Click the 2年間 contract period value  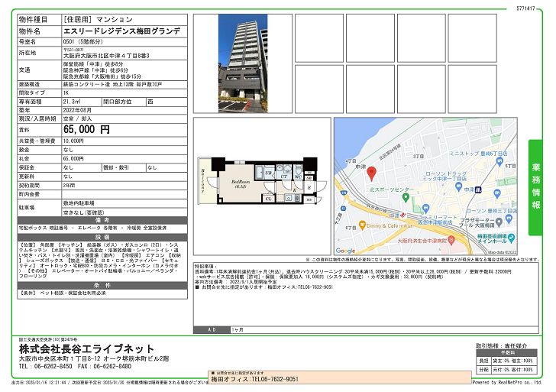tap(69, 186)
